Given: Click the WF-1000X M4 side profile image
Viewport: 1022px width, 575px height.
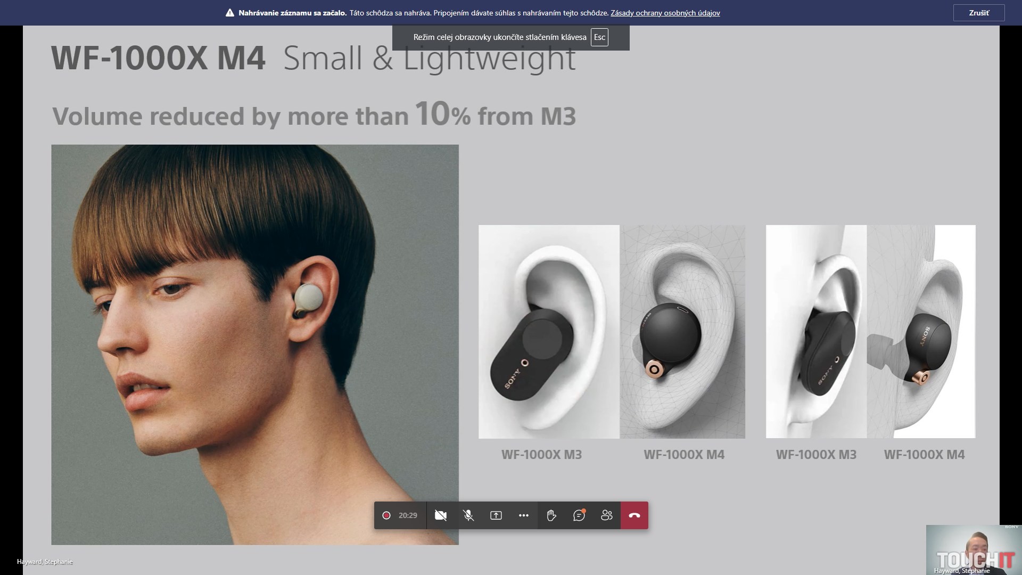Looking at the screenshot, I should [921, 331].
